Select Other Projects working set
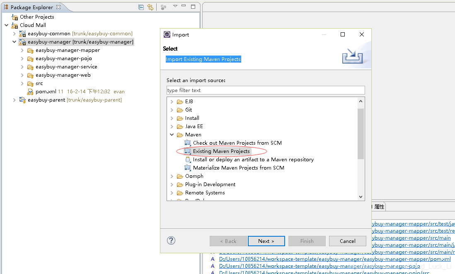 pyautogui.click(x=37, y=17)
